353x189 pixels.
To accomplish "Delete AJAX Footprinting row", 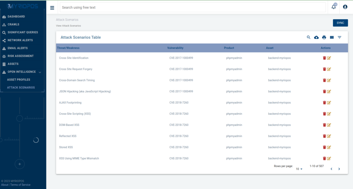I will point(324,103).
